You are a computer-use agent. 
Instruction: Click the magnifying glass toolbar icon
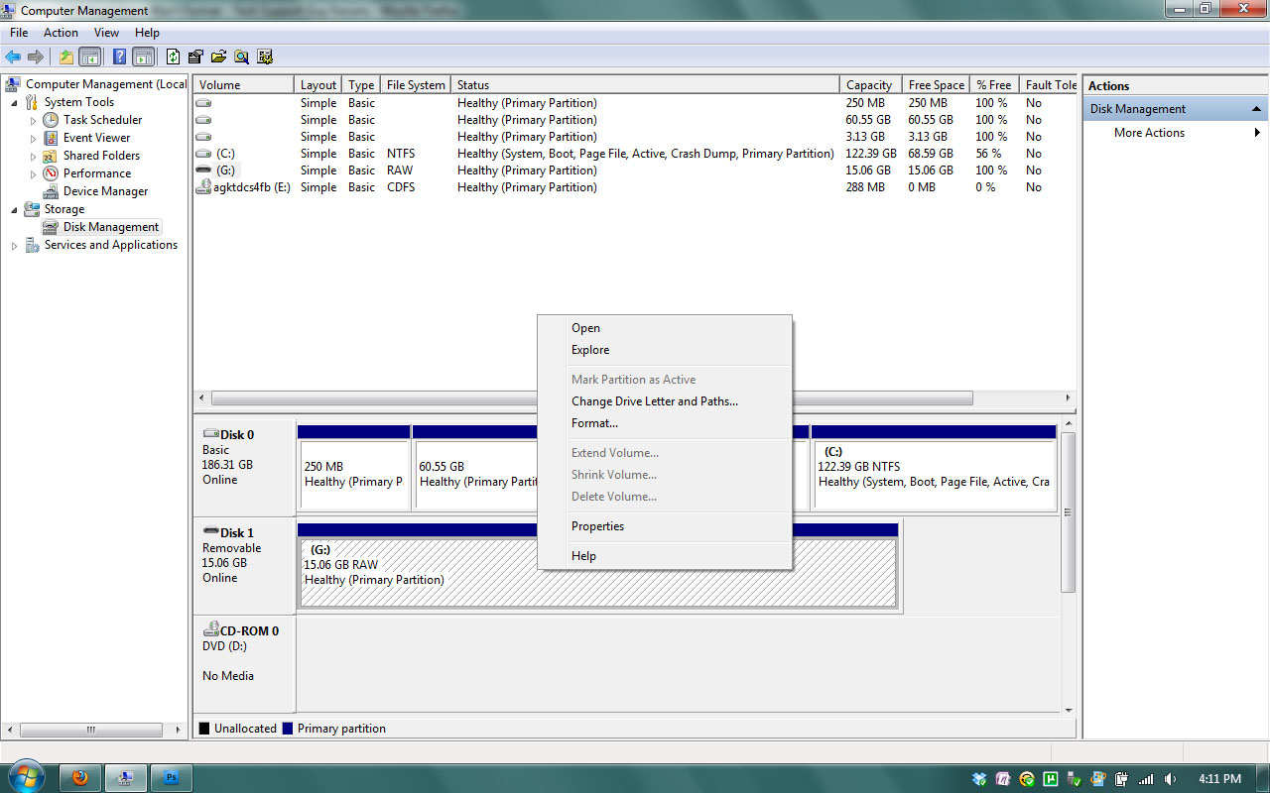pos(242,57)
